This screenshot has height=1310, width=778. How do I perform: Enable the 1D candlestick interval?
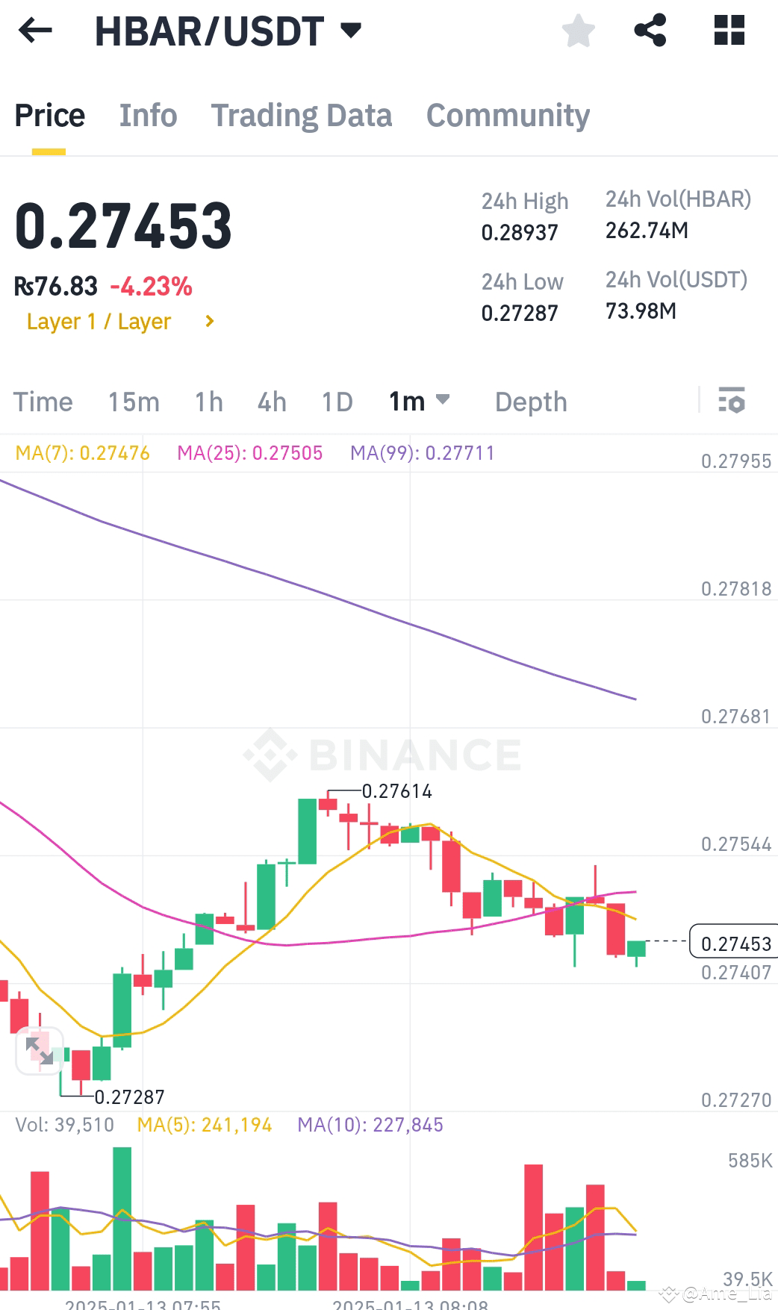335,402
